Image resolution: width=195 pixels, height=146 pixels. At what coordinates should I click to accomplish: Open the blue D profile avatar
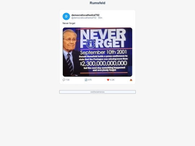tap(66, 16)
